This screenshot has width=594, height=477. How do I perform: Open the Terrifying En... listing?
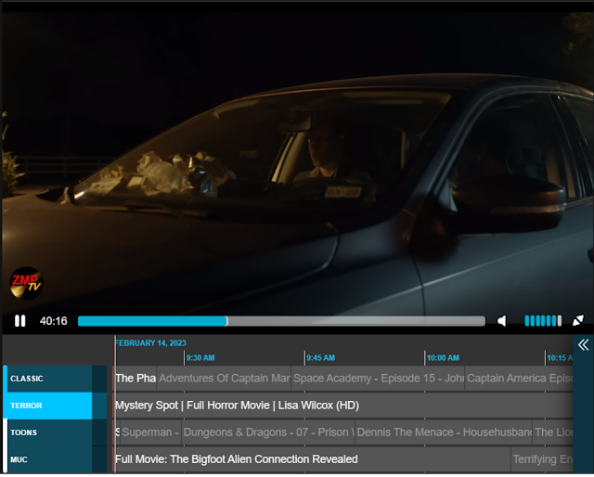[x=542, y=459]
